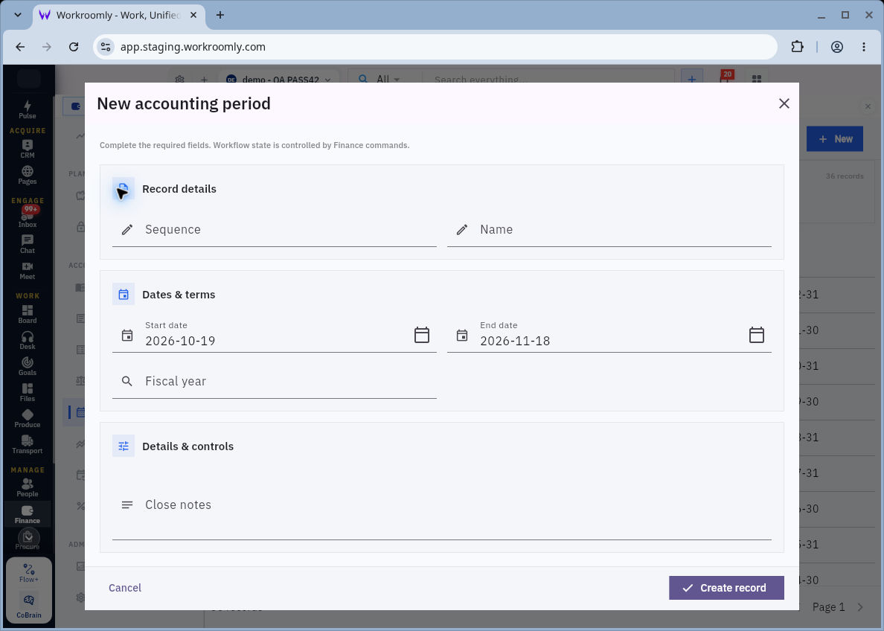884x631 pixels.
Task: Open Pages module in sidebar
Action: [27, 176]
